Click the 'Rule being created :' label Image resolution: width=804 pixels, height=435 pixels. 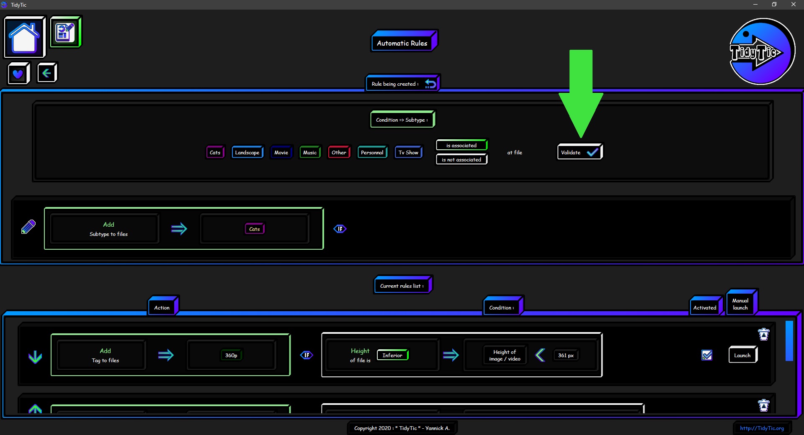tap(395, 84)
